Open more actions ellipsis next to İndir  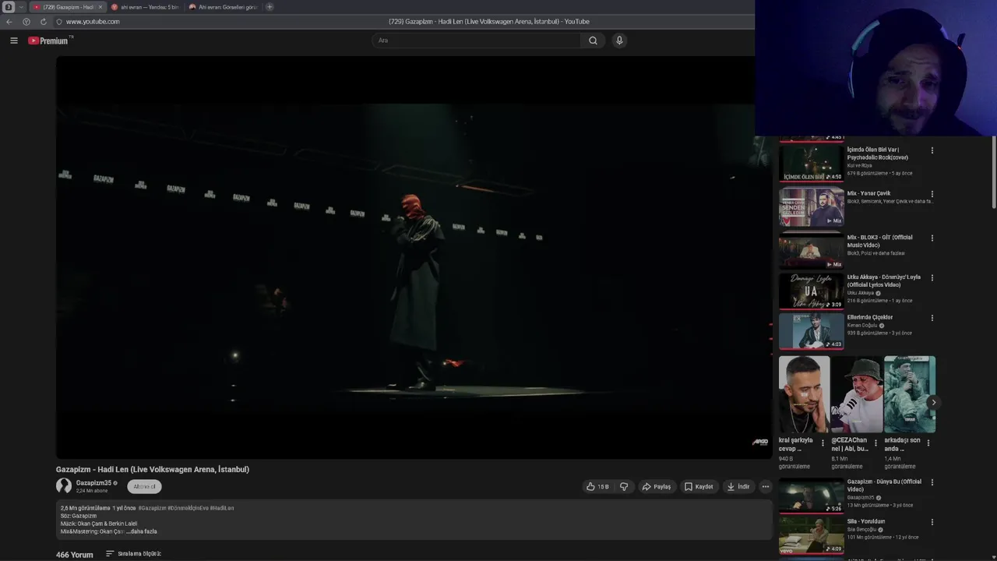[766, 486]
